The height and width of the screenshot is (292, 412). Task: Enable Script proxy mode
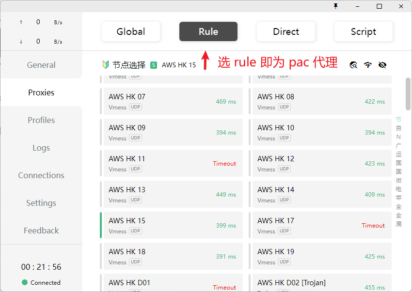coord(364,31)
